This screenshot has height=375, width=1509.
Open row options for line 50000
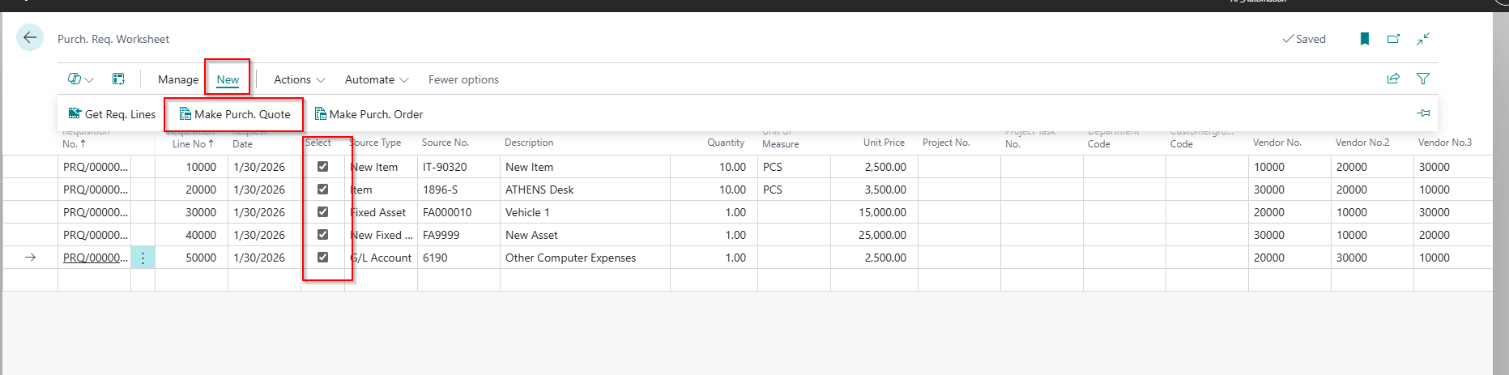pos(143,258)
